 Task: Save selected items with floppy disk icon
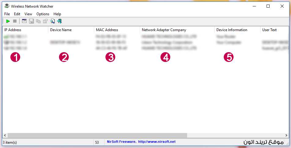(31, 21)
